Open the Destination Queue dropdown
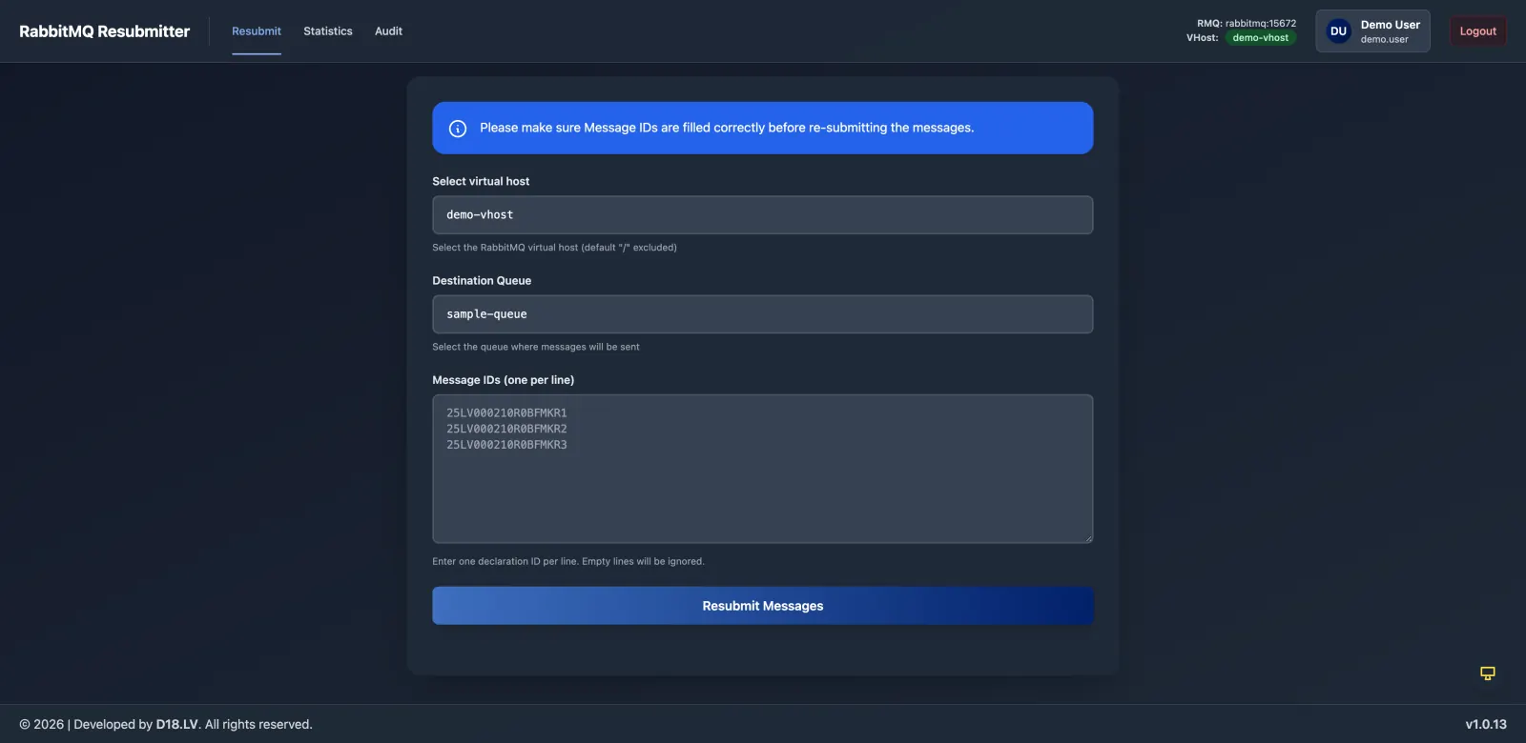 pos(762,314)
